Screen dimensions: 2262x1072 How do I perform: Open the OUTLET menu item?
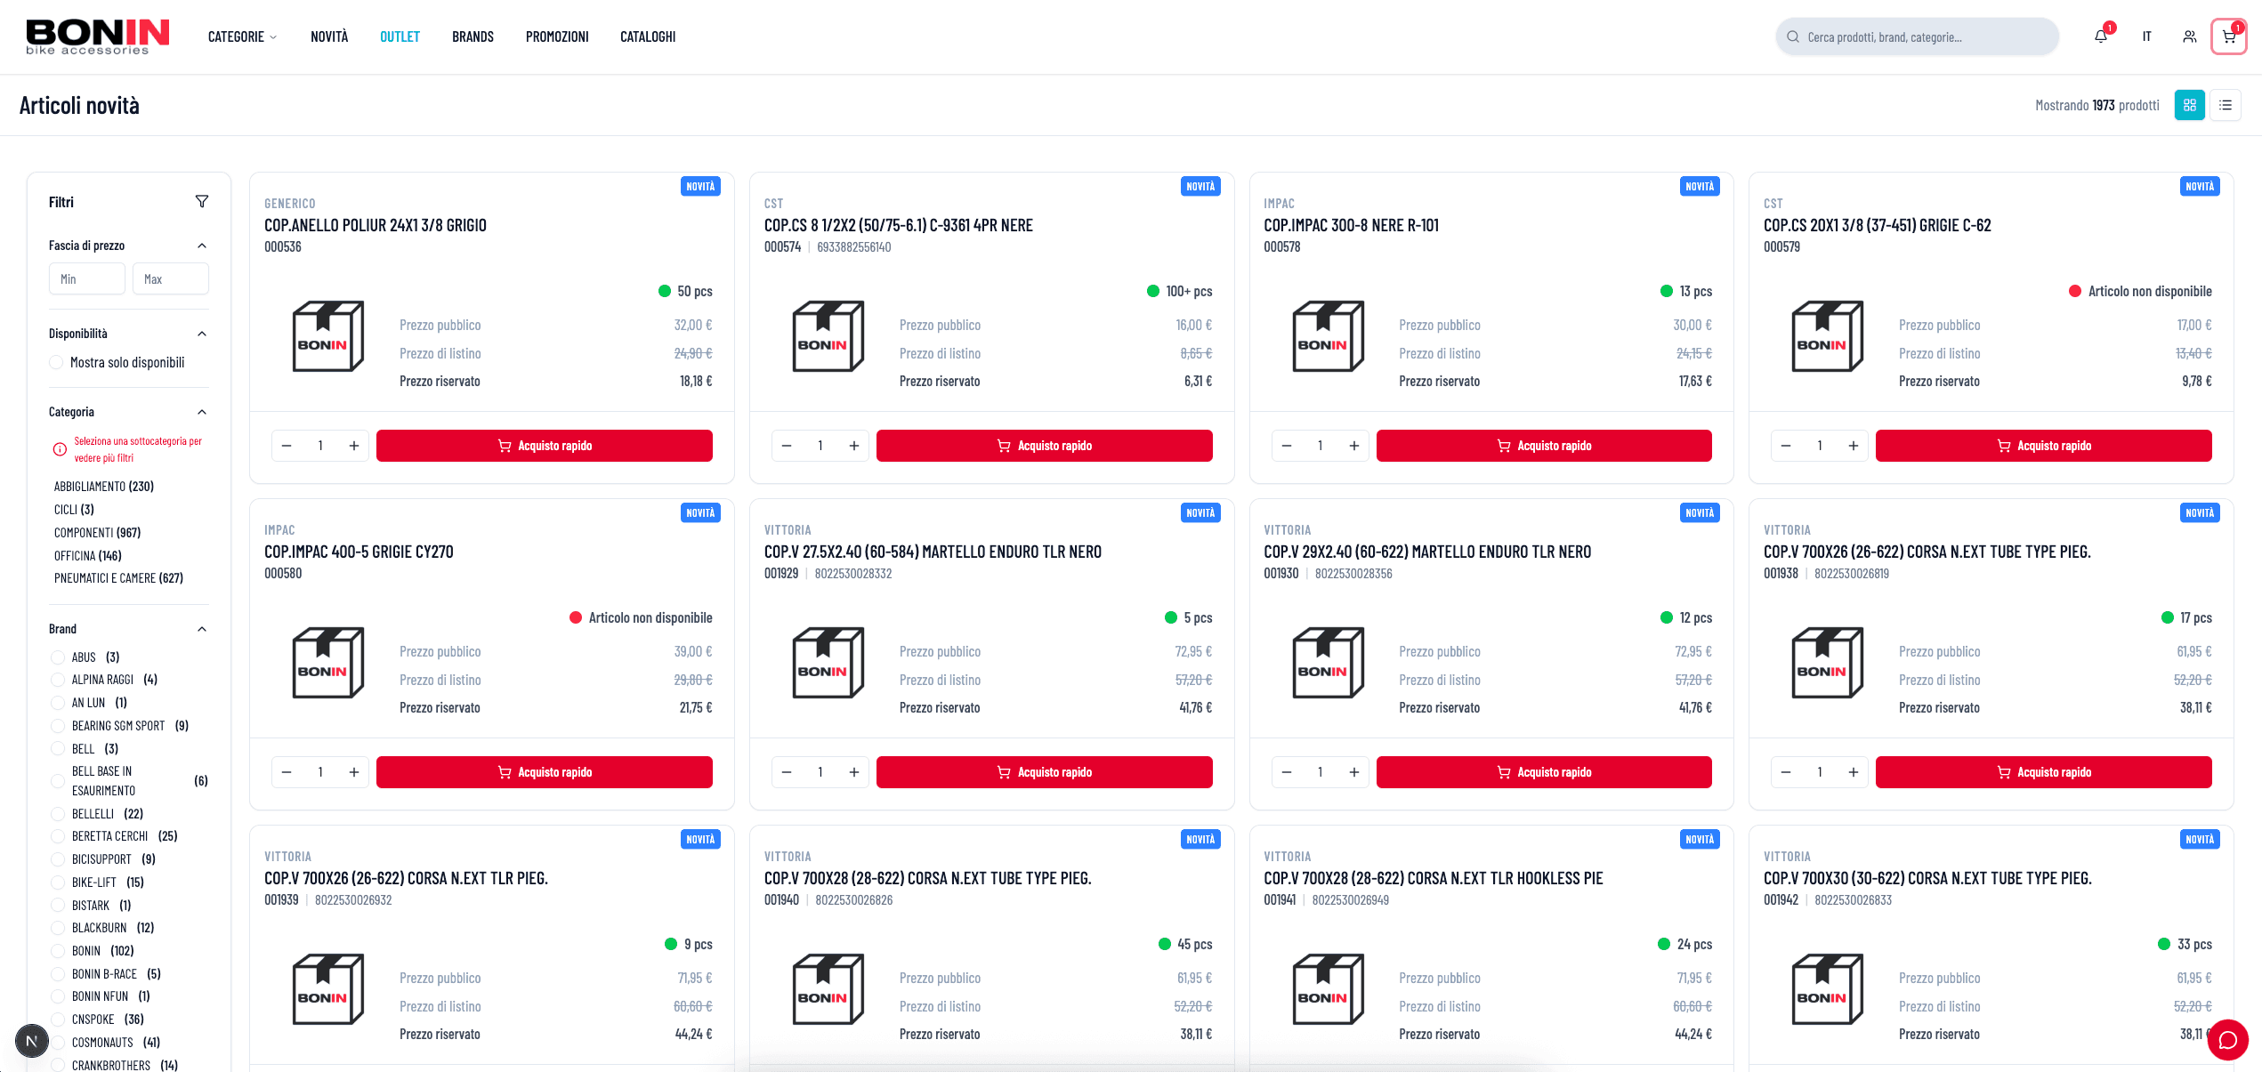pyautogui.click(x=400, y=36)
